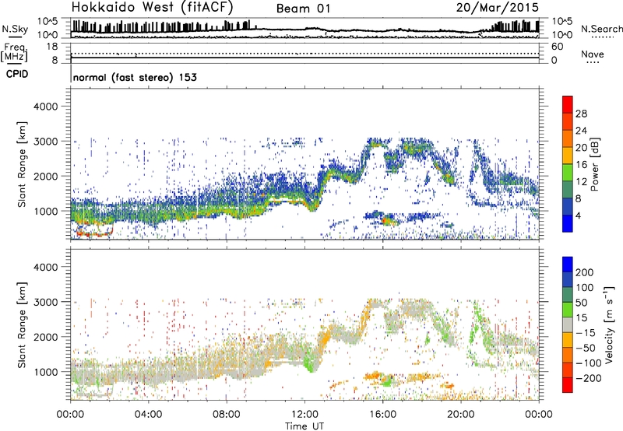The height and width of the screenshot is (431, 623).
Task: Click the red bottom segment of Velocity colorbar
Action: (x=568, y=385)
